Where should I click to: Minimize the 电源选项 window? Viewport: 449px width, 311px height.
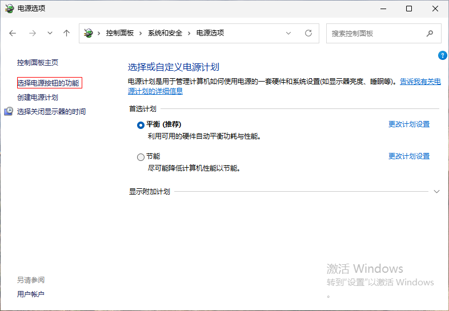point(383,9)
